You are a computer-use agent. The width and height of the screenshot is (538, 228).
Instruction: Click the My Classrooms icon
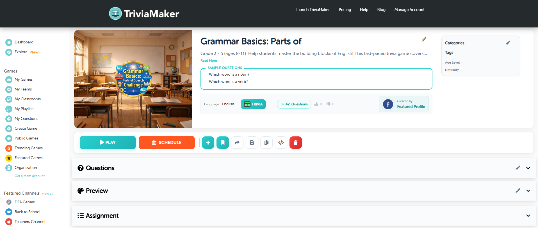[9, 99]
